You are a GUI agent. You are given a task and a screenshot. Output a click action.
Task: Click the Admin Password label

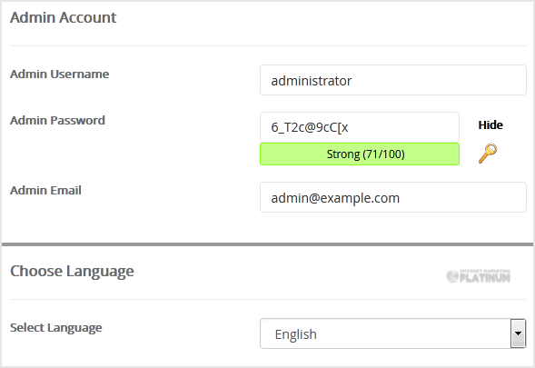pyautogui.click(x=57, y=121)
